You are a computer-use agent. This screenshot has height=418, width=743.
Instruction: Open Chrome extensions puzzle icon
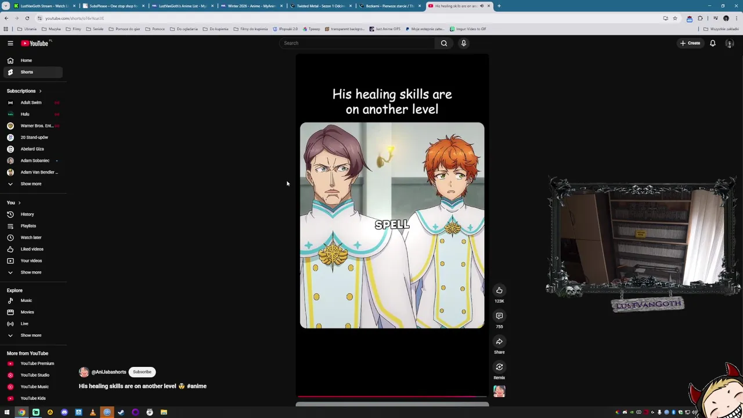pos(700,18)
